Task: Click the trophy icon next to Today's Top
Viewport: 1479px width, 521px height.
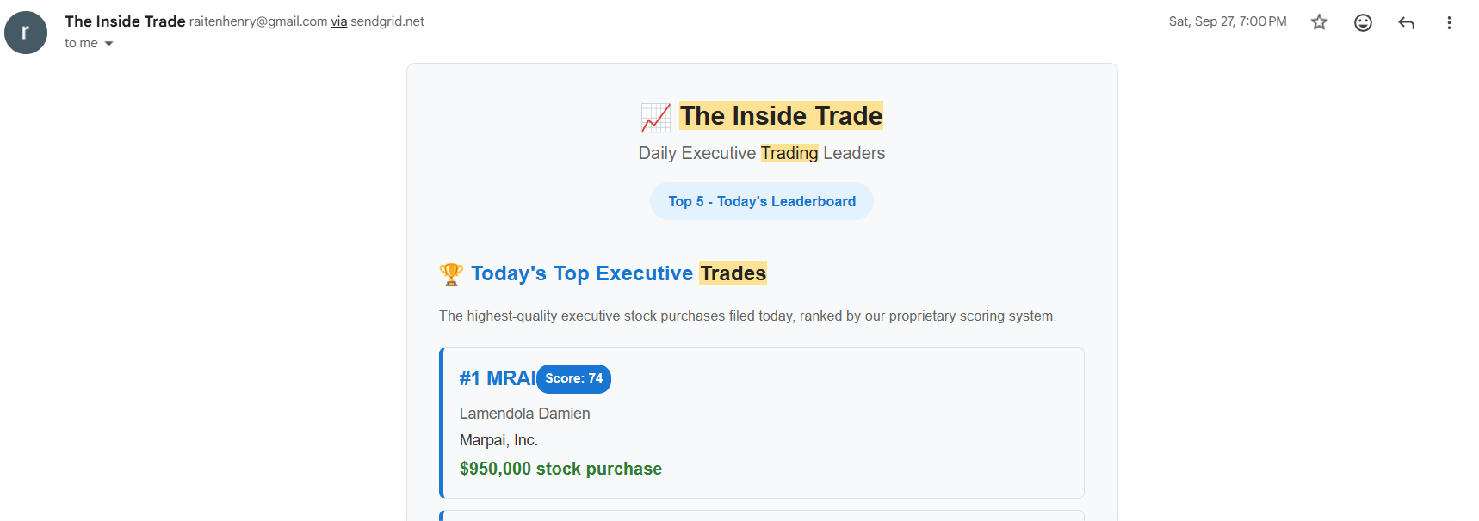Action: 451,274
